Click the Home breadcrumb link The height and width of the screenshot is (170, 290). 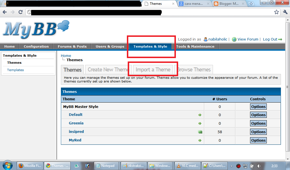[66, 56]
